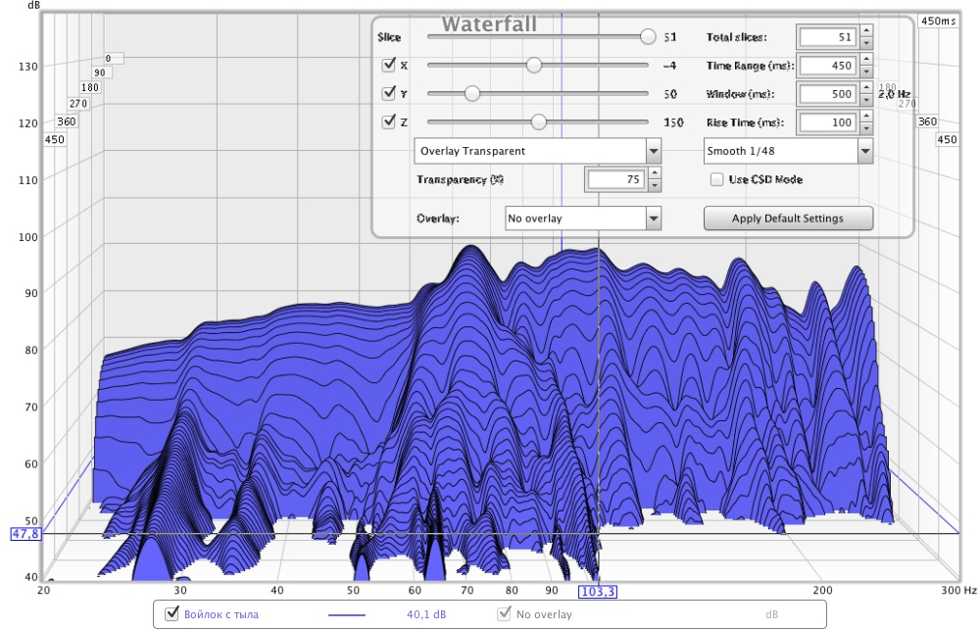Hide the Войлок с тыла trace
This screenshot has height=630, width=980.
[172, 614]
